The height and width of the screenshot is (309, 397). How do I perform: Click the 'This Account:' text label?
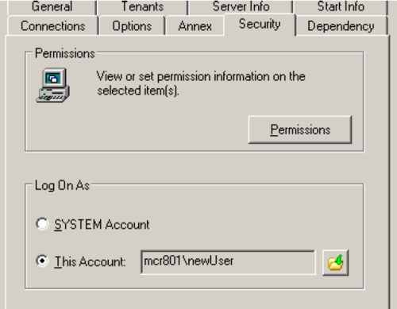pyautogui.click(x=90, y=261)
